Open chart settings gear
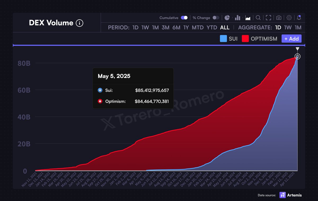 pos(289,18)
